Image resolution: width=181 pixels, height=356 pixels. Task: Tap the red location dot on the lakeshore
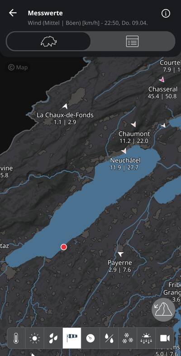(x=64, y=247)
